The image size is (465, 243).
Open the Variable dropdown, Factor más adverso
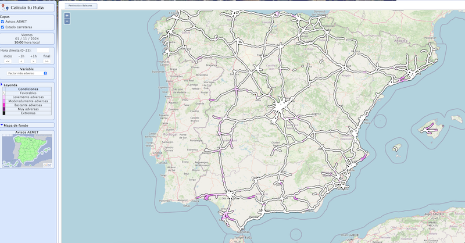pyautogui.click(x=27, y=73)
